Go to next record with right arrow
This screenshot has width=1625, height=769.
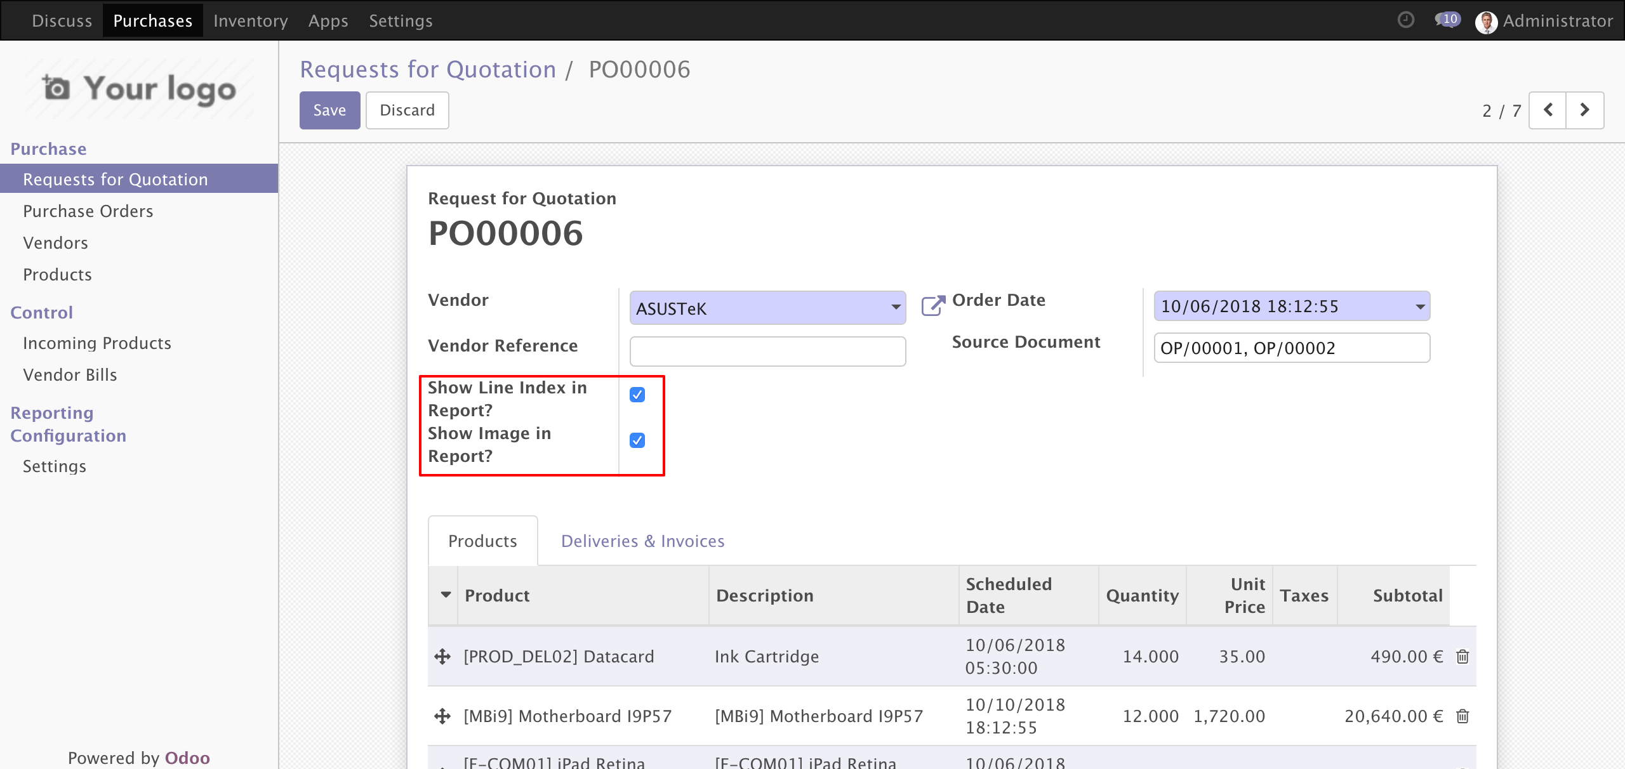(1585, 110)
